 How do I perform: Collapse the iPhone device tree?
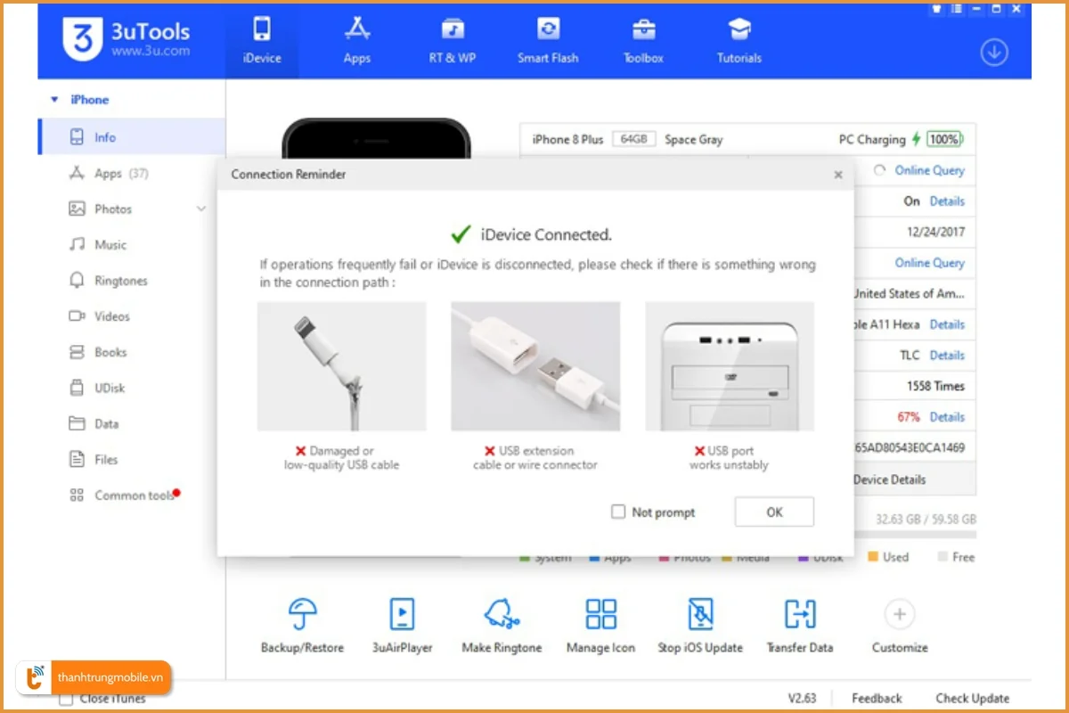click(54, 100)
